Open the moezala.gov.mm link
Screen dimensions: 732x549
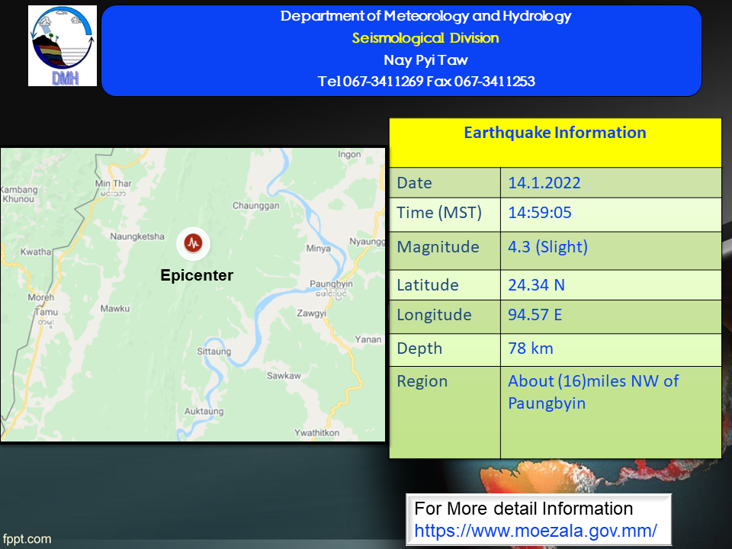(535, 531)
